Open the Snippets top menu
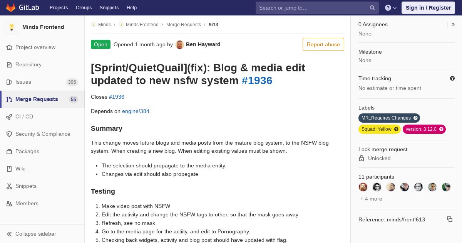The height and width of the screenshot is (243, 462). click(109, 8)
